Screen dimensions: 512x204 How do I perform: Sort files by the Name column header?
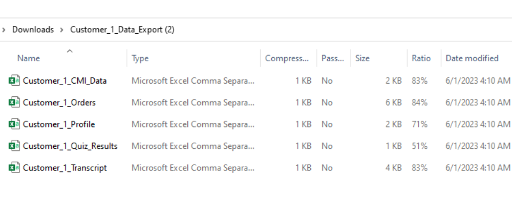(x=28, y=58)
